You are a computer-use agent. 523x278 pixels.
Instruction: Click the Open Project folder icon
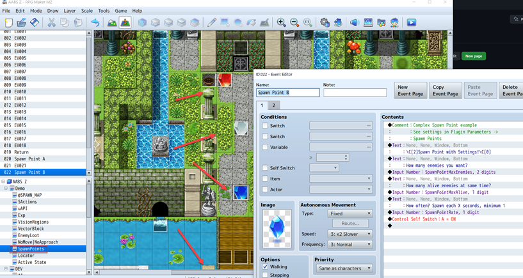[21, 22]
